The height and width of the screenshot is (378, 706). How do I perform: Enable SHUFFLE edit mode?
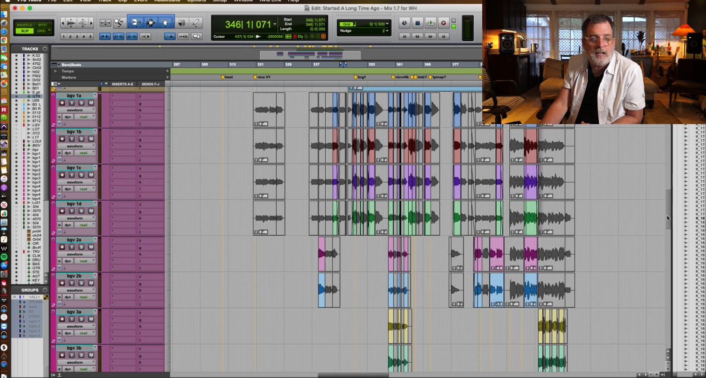tap(25, 25)
